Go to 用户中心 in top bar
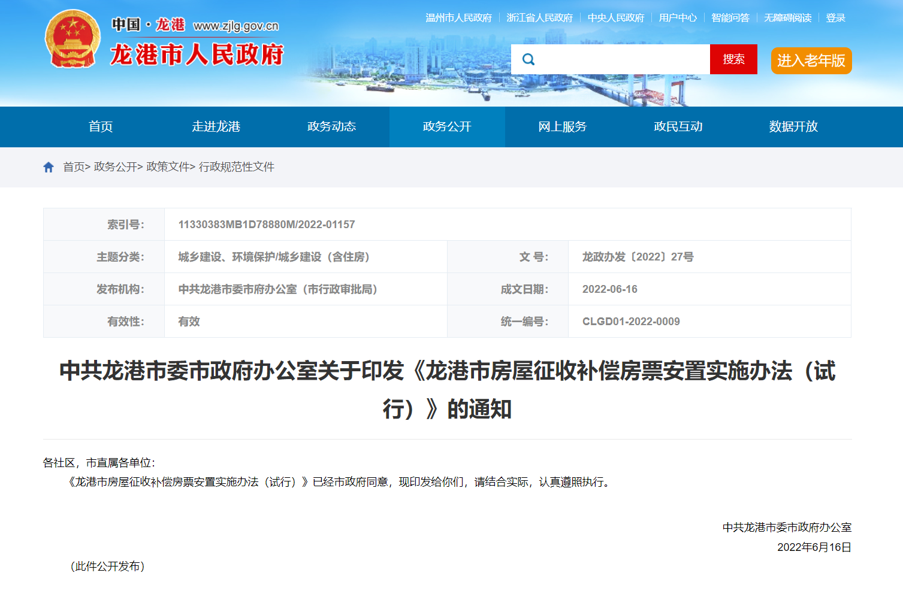 click(678, 18)
